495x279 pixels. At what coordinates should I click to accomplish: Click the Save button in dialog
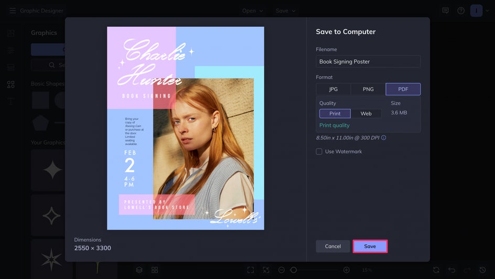(x=370, y=246)
